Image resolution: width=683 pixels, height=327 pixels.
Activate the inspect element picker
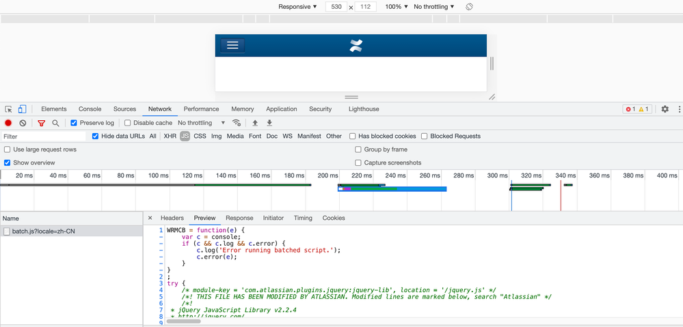click(9, 109)
